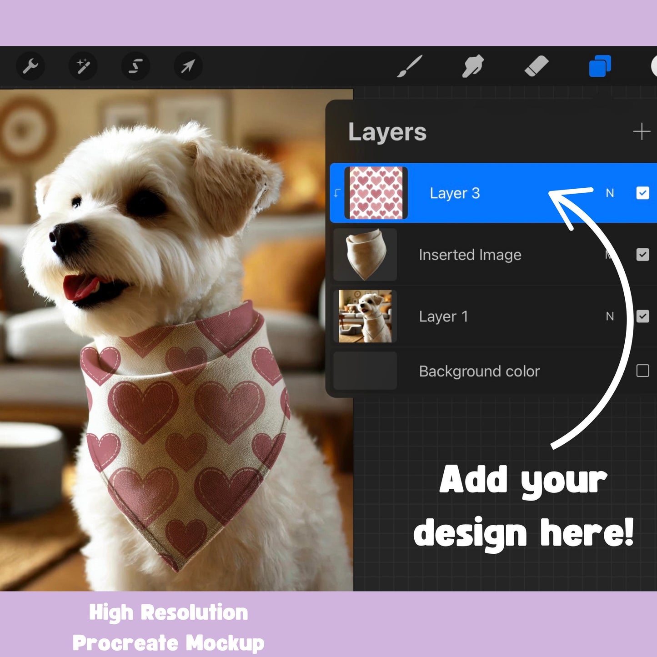
Task: Select the Eraser tool
Action: pos(537,66)
